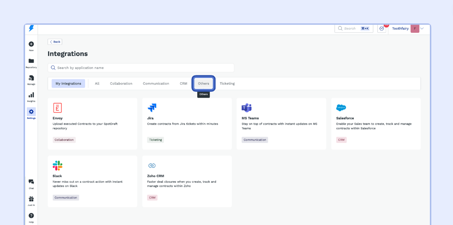Screen dimensions: 453x225
Task: Click 'Stay on top of contracts' Teams description
Action: click(279, 126)
